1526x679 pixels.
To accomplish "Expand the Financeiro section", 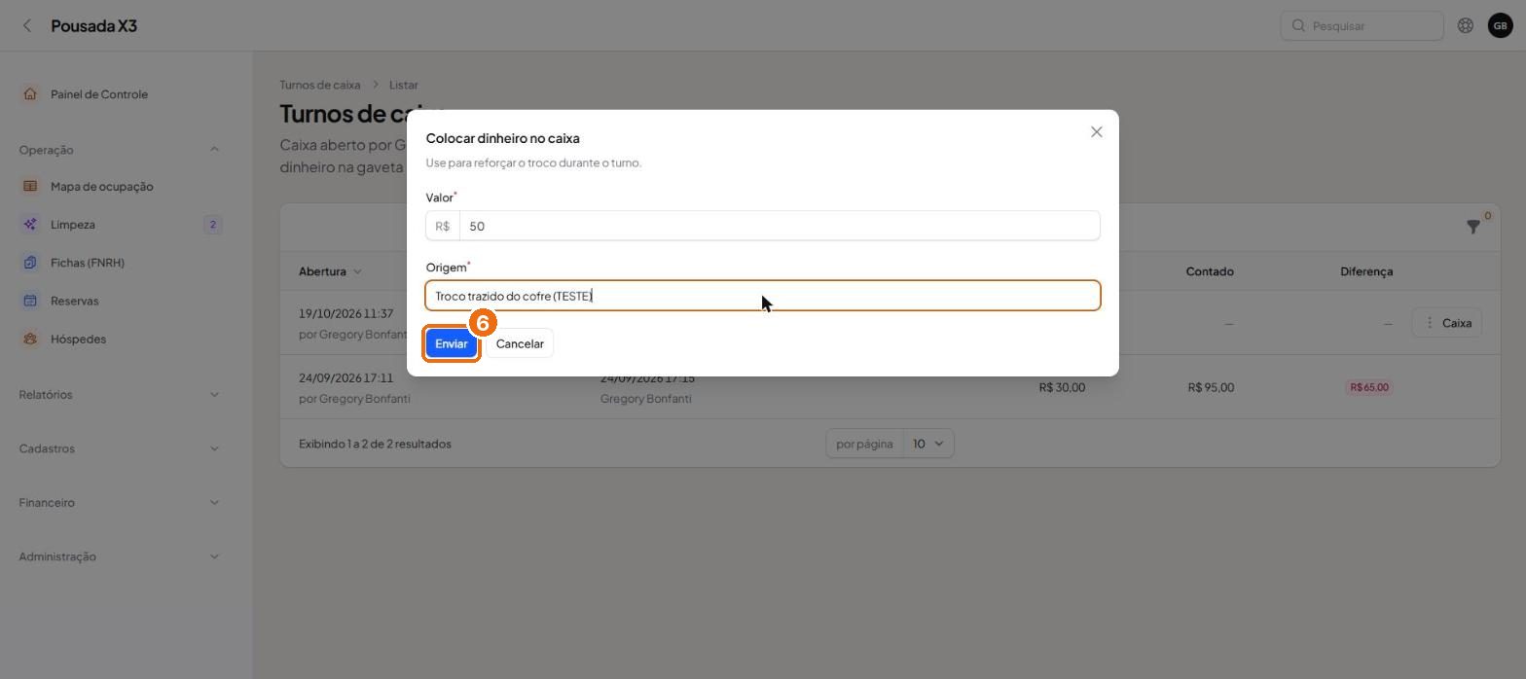I will click(x=214, y=503).
